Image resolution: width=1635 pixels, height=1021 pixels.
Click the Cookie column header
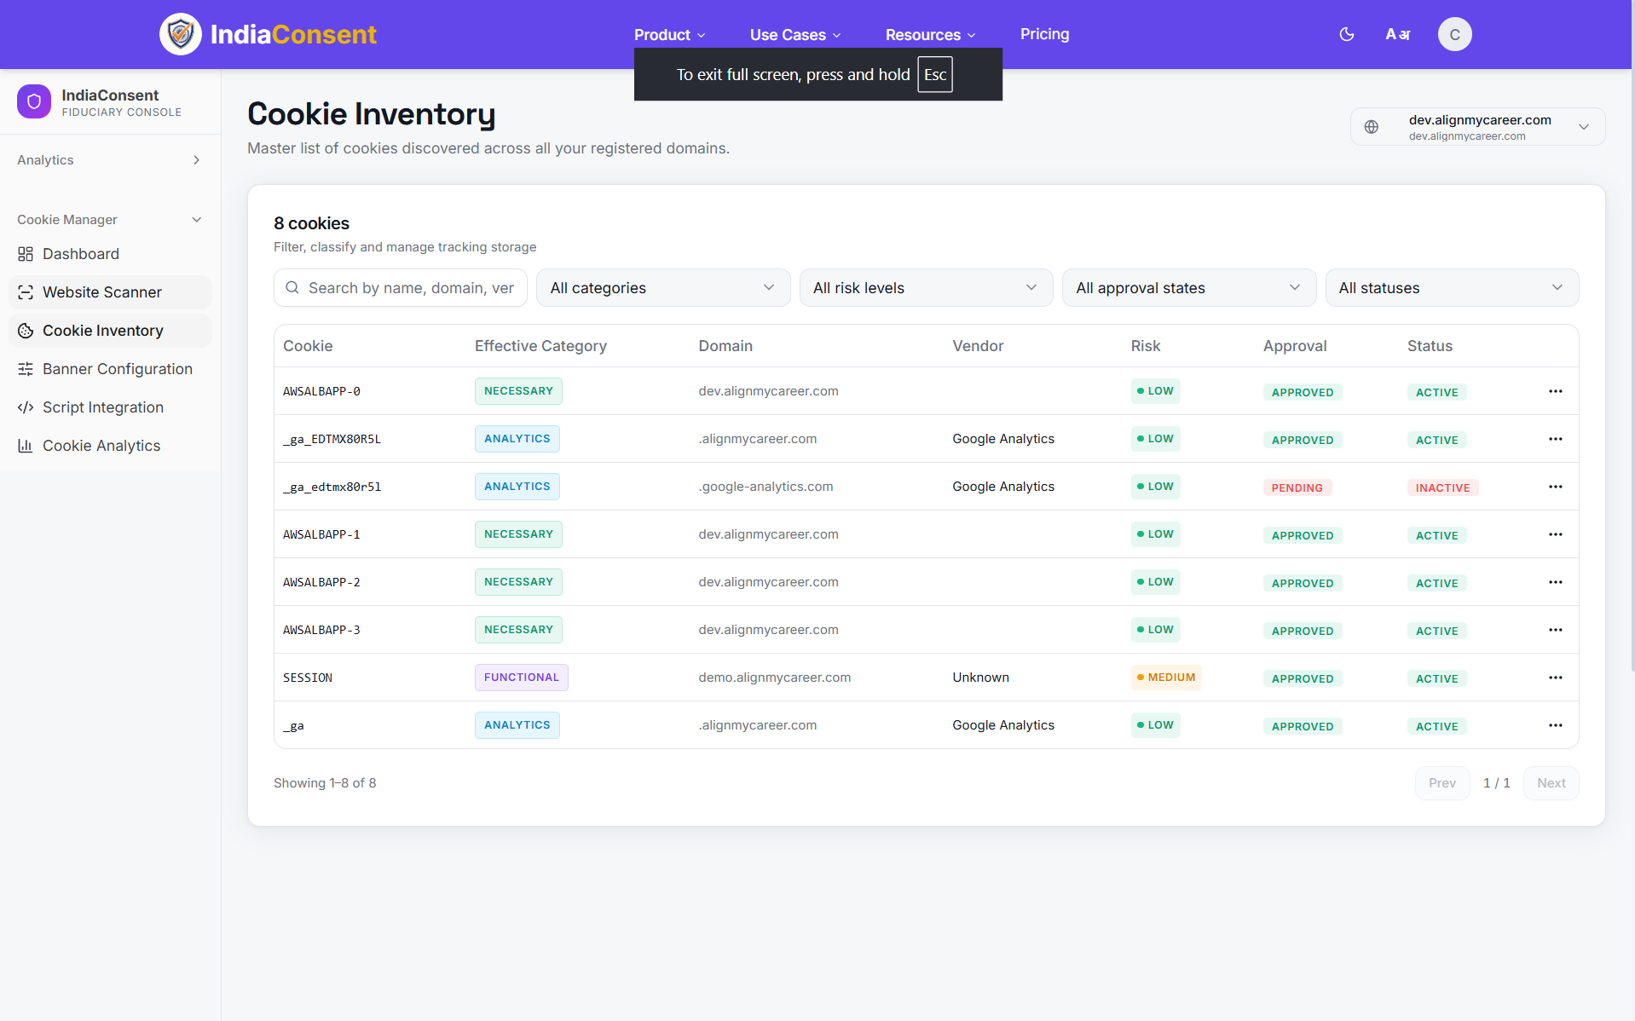pyautogui.click(x=308, y=346)
